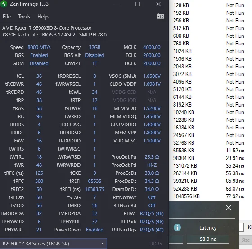Click the MEM VDD voltage 1.5200V

(152, 108)
